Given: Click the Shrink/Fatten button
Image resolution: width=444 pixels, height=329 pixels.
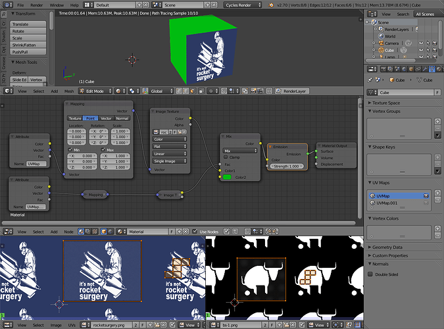Looking at the screenshot, I should click(28, 45).
